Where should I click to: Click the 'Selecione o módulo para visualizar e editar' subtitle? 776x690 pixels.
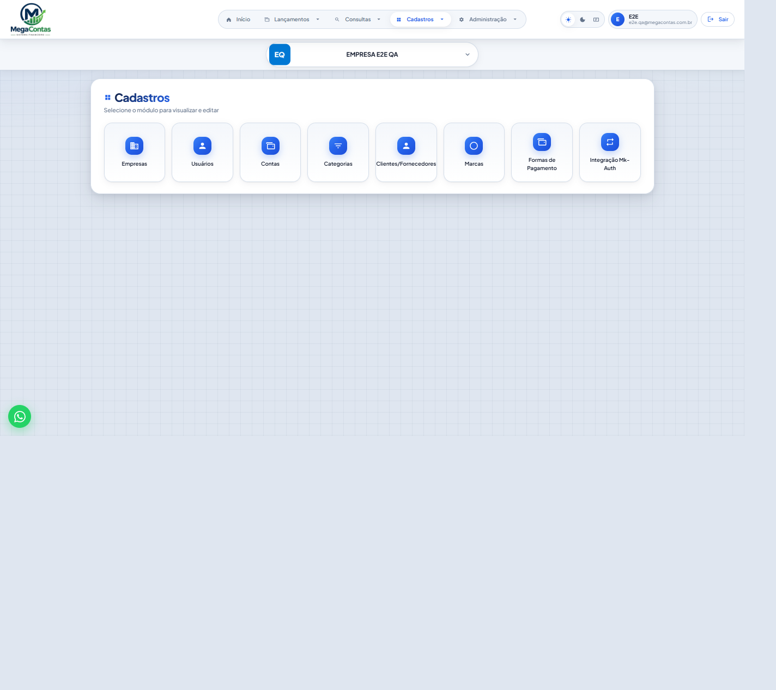[x=161, y=110]
